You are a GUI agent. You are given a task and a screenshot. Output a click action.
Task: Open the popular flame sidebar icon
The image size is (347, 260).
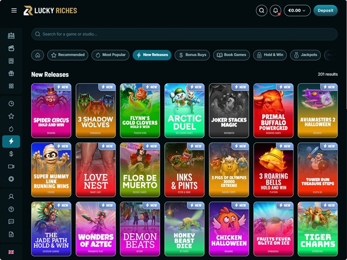click(x=11, y=129)
